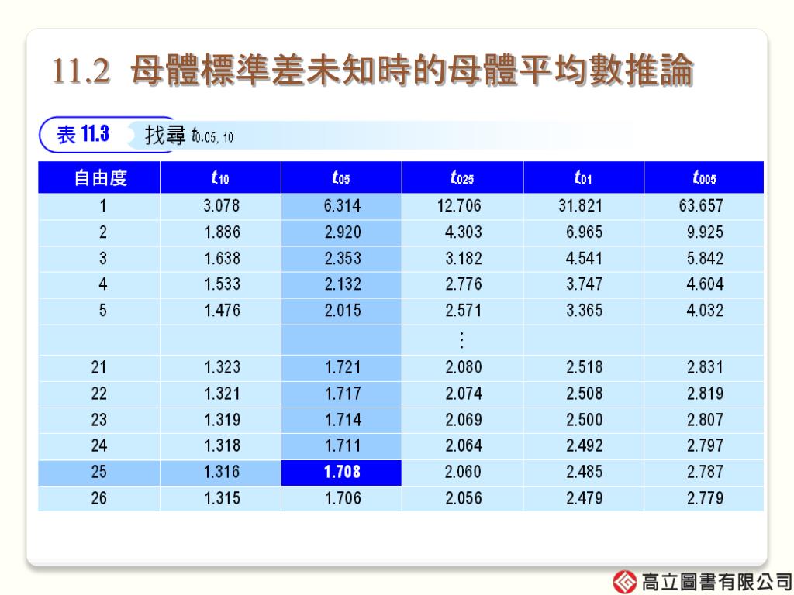Click the value 1.476
The image size is (794, 595).
tap(222, 311)
